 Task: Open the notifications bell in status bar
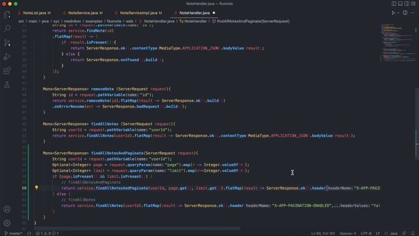pyautogui.click(x=413, y=233)
